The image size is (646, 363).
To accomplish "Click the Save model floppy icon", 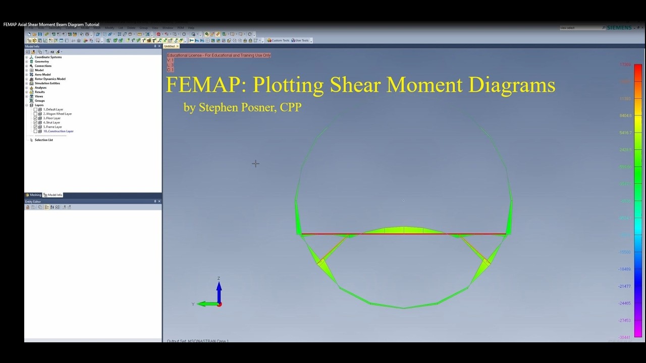I will click(x=40, y=34).
